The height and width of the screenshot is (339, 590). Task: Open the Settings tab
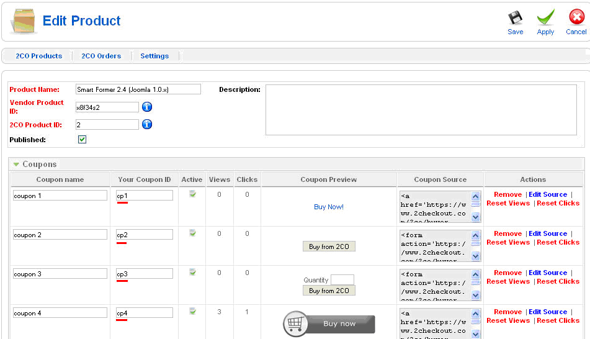point(154,56)
